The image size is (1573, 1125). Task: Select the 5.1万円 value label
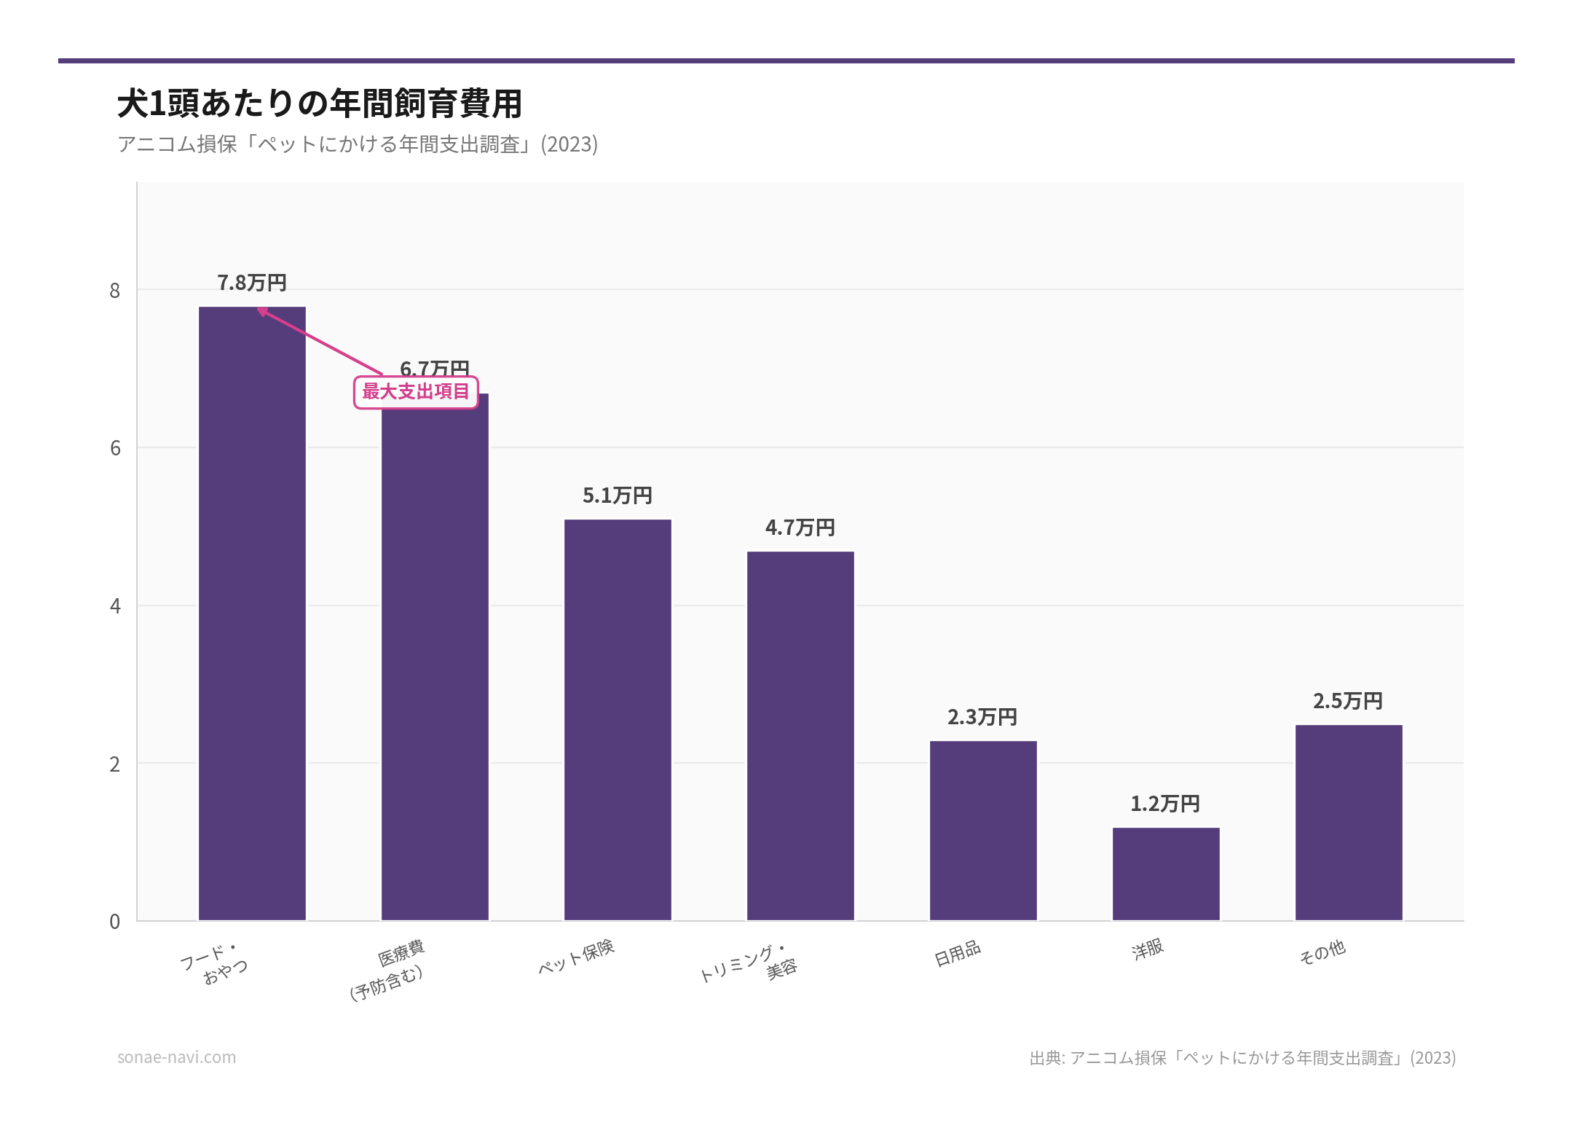pos(618,495)
